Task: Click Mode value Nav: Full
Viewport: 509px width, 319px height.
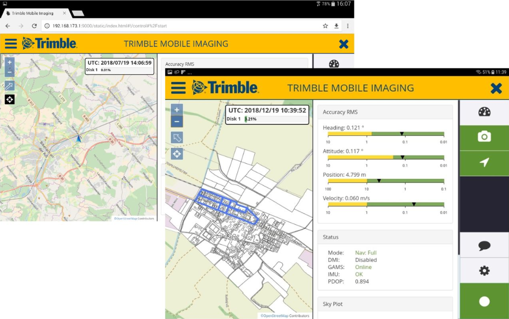Action: (x=366, y=252)
